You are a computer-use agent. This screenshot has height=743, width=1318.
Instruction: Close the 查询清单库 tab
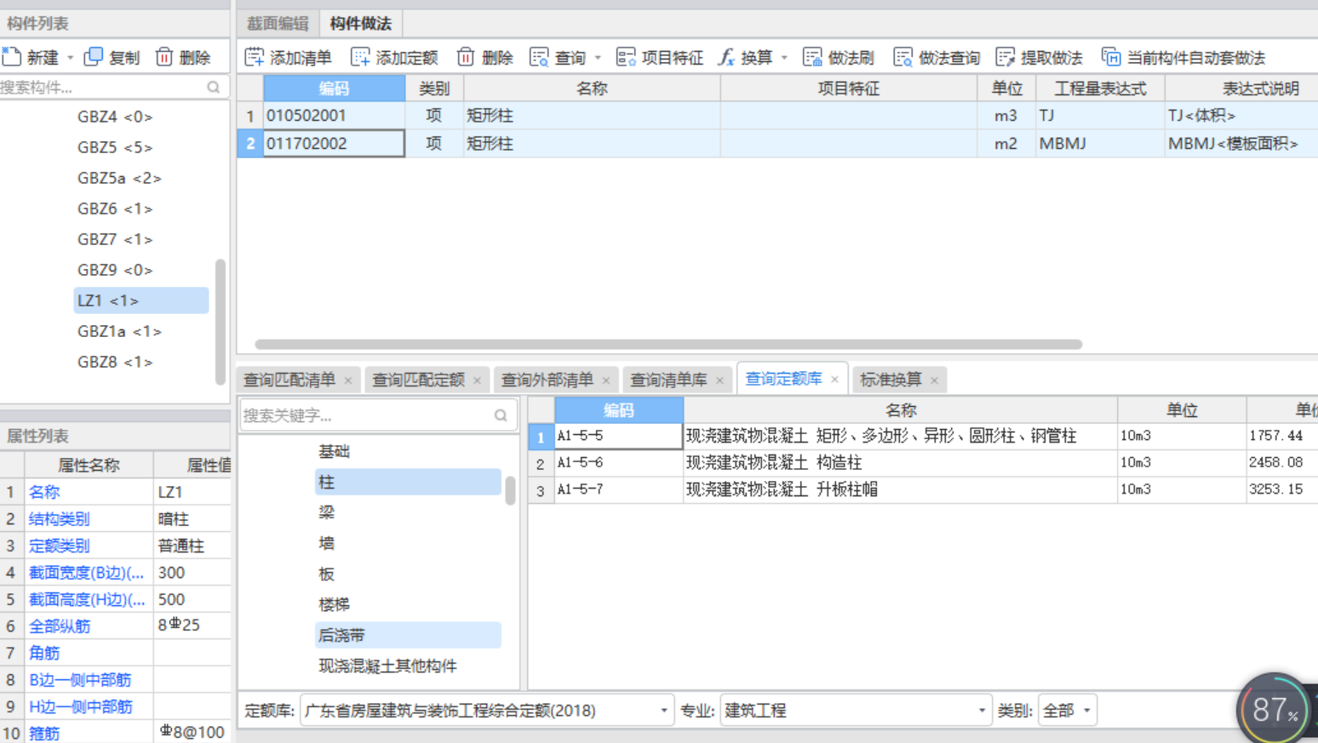[x=720, y=380]
